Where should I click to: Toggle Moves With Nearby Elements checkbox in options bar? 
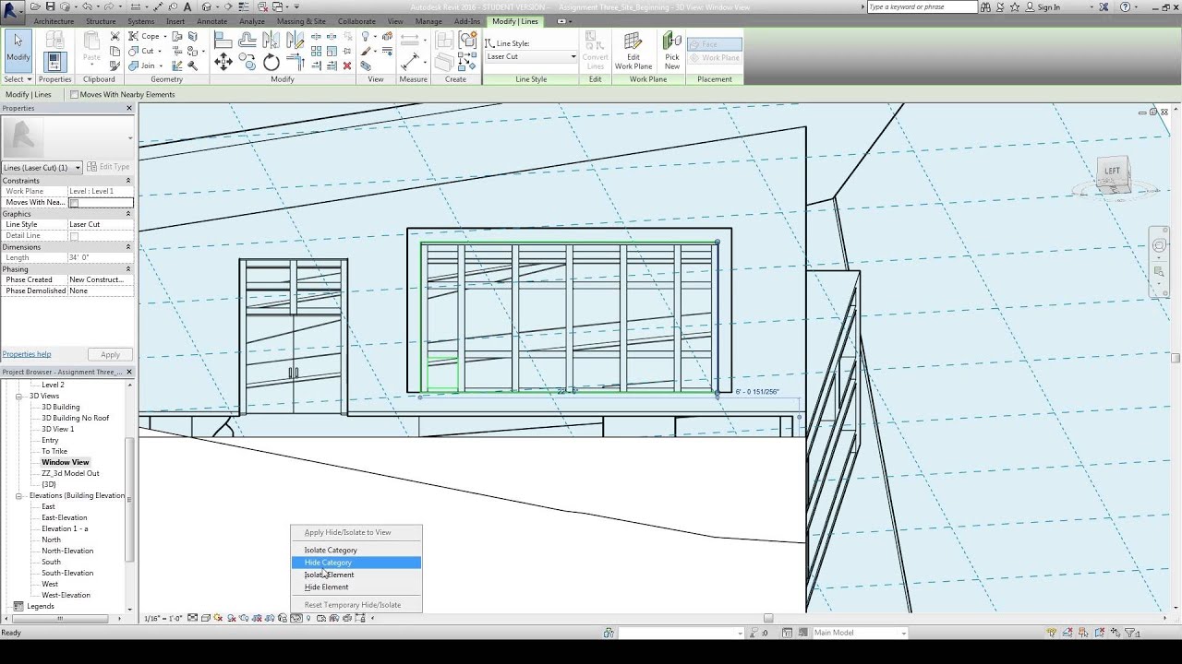pos(75,94)
